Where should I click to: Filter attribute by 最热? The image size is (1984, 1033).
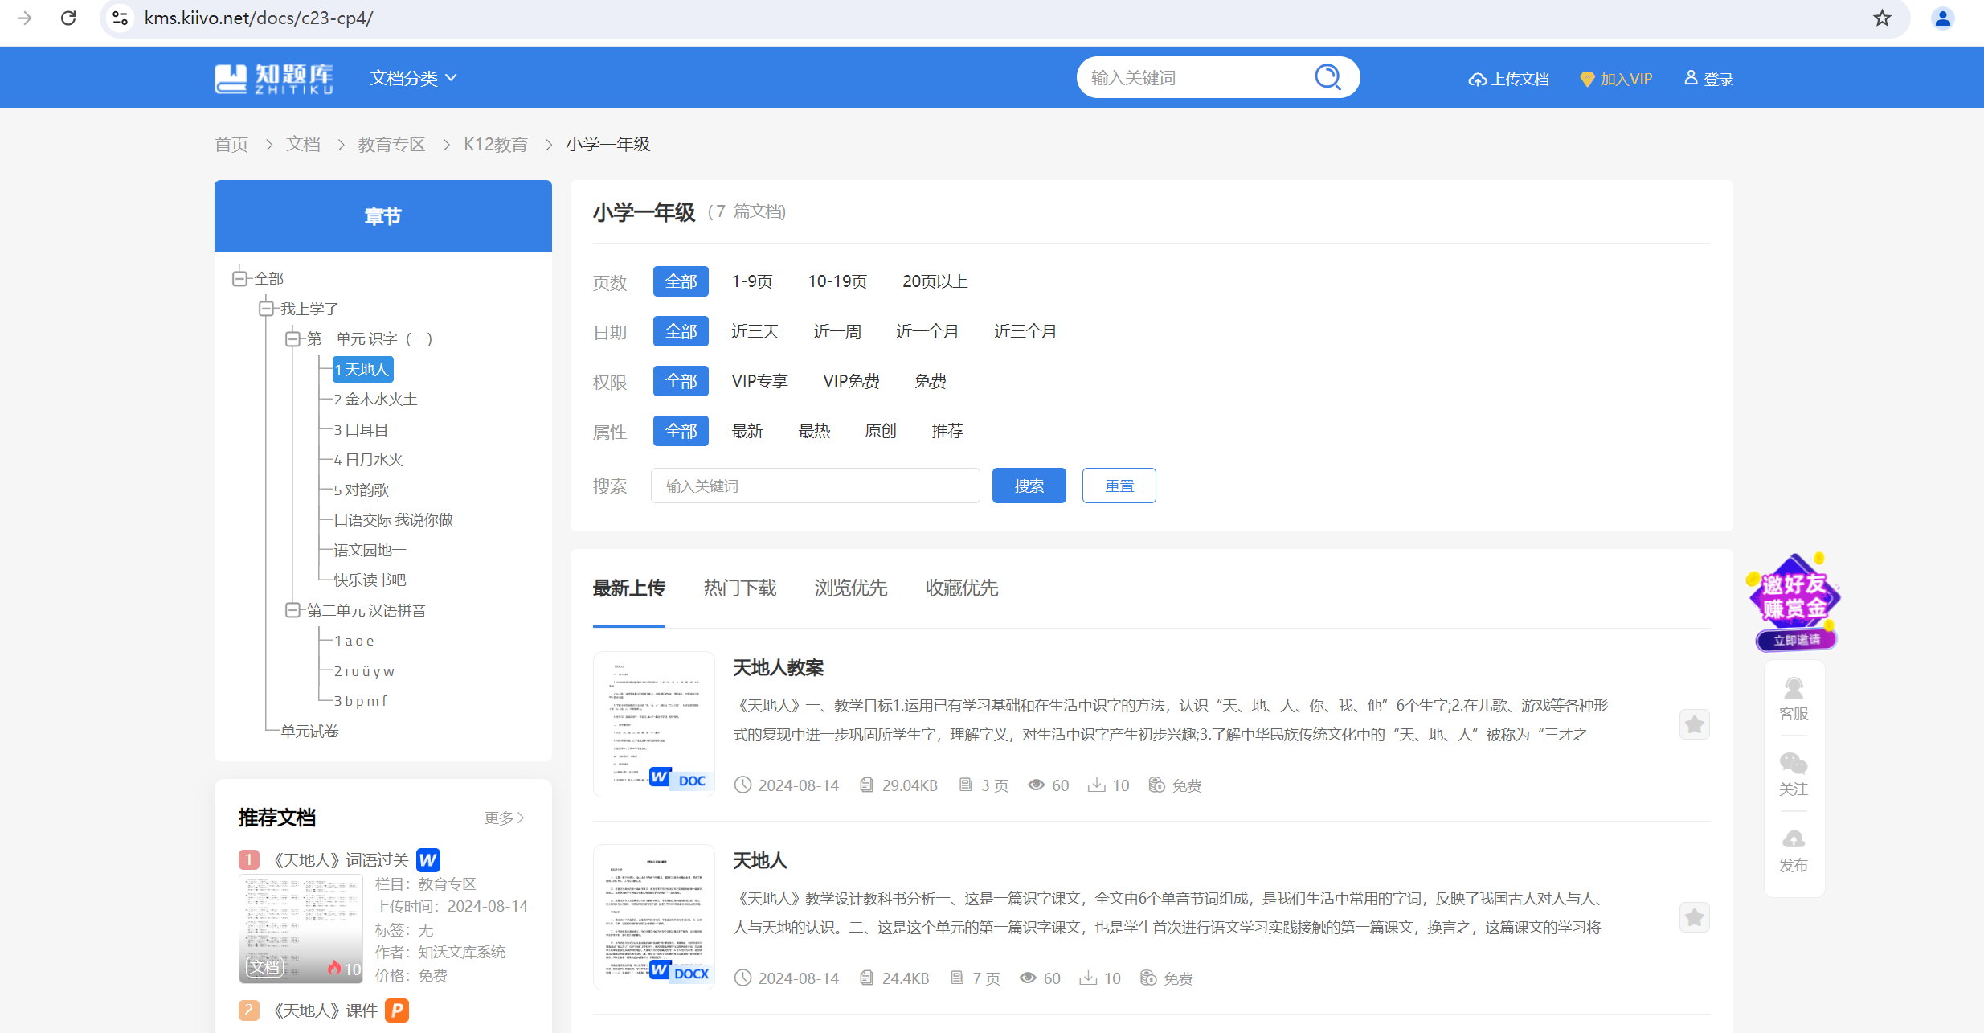tap(814, 431)
